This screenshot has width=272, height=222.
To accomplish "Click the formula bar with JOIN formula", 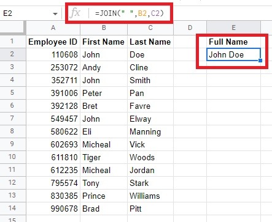I will click(x=130, y=13).
